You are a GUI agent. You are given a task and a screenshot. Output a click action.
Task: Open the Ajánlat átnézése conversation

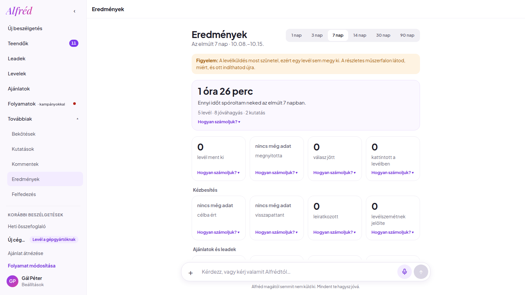coord(25,253)
